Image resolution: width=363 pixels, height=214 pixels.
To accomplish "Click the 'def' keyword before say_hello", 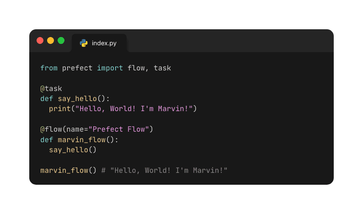I will [47, 99].
